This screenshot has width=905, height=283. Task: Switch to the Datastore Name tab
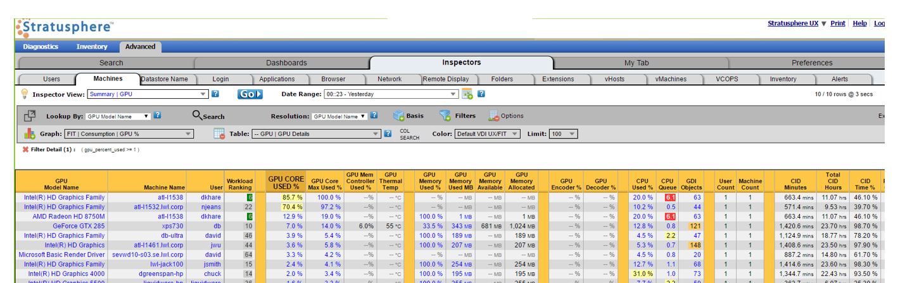(164, 79)
